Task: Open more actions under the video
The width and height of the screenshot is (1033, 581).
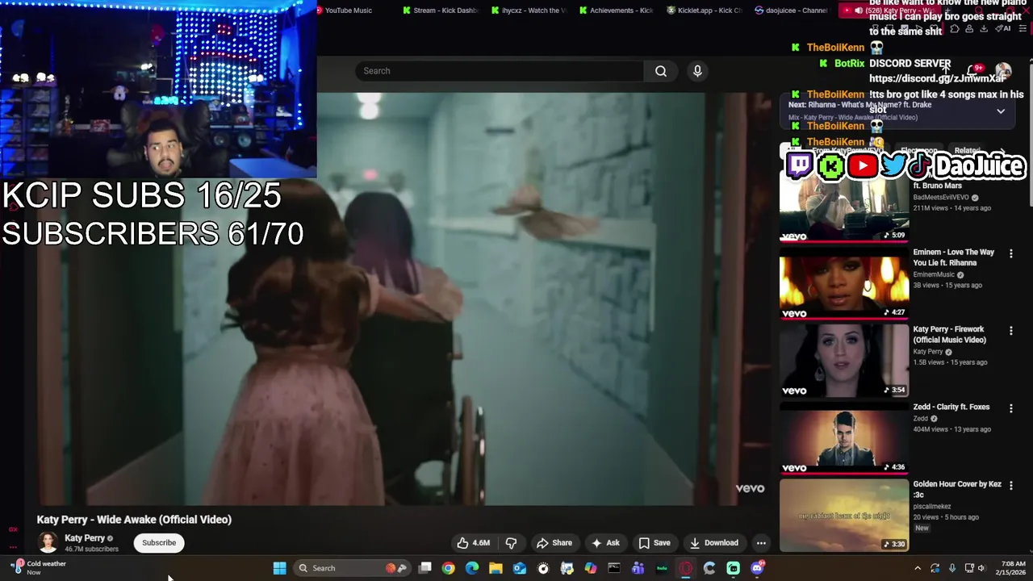Action: coord(761,543)
